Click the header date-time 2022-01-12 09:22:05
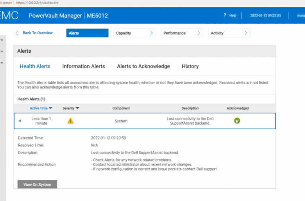Screen dimensions: 305x201 266,16
